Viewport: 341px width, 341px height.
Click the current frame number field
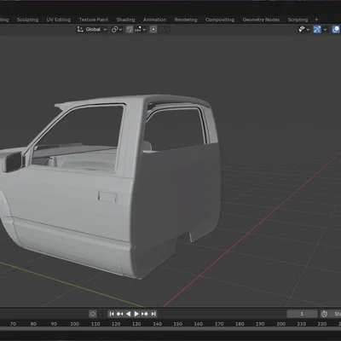[x=302, y=314]
